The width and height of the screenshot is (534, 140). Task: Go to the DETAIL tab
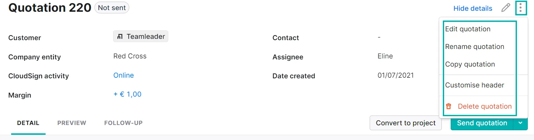(x=28, y=123)
